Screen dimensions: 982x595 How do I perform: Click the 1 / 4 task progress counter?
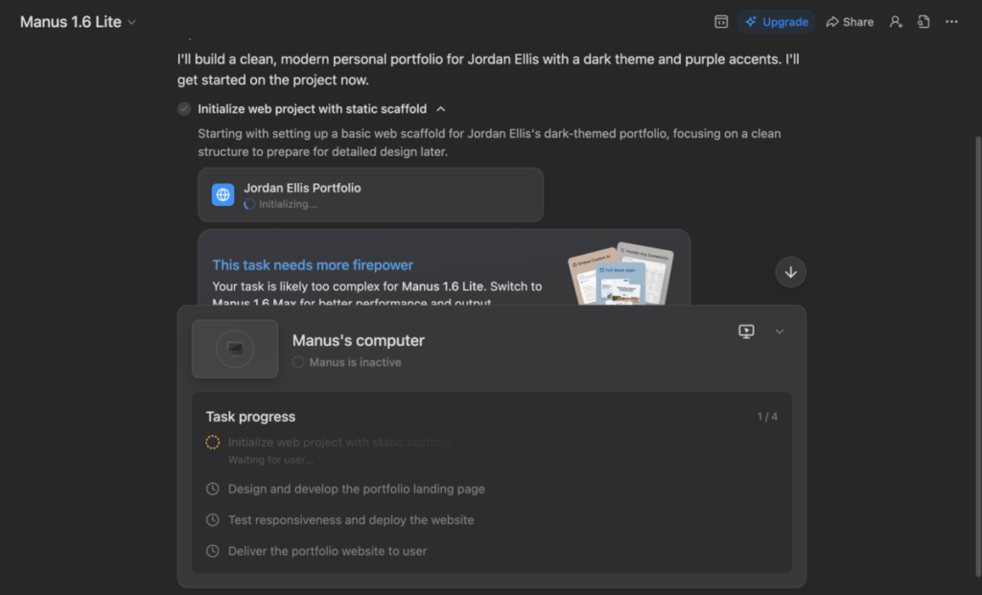[767, 417]
